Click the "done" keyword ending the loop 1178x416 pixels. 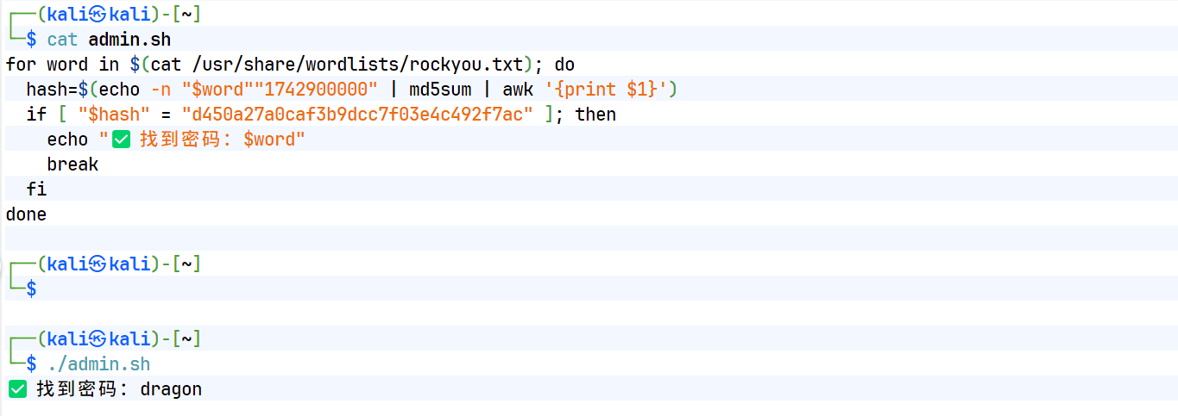(26, 214)
